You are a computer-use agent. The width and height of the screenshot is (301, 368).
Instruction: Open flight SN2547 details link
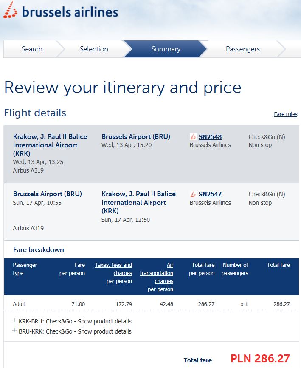pos(210,194)
